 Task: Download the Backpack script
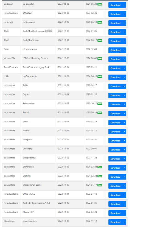point(115,141)
